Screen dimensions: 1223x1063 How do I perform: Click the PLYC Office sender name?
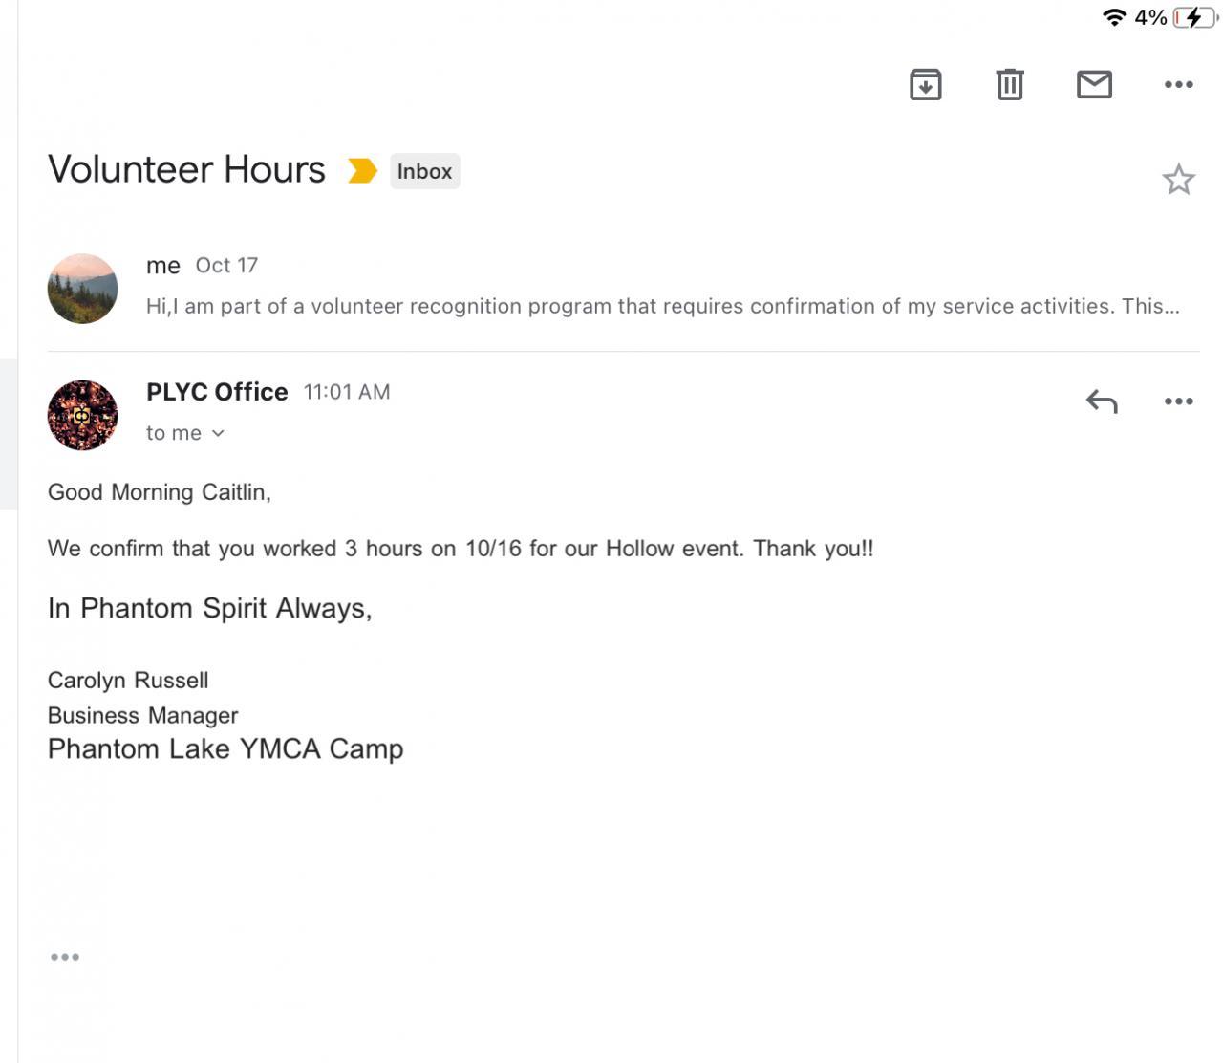point(217,392)
